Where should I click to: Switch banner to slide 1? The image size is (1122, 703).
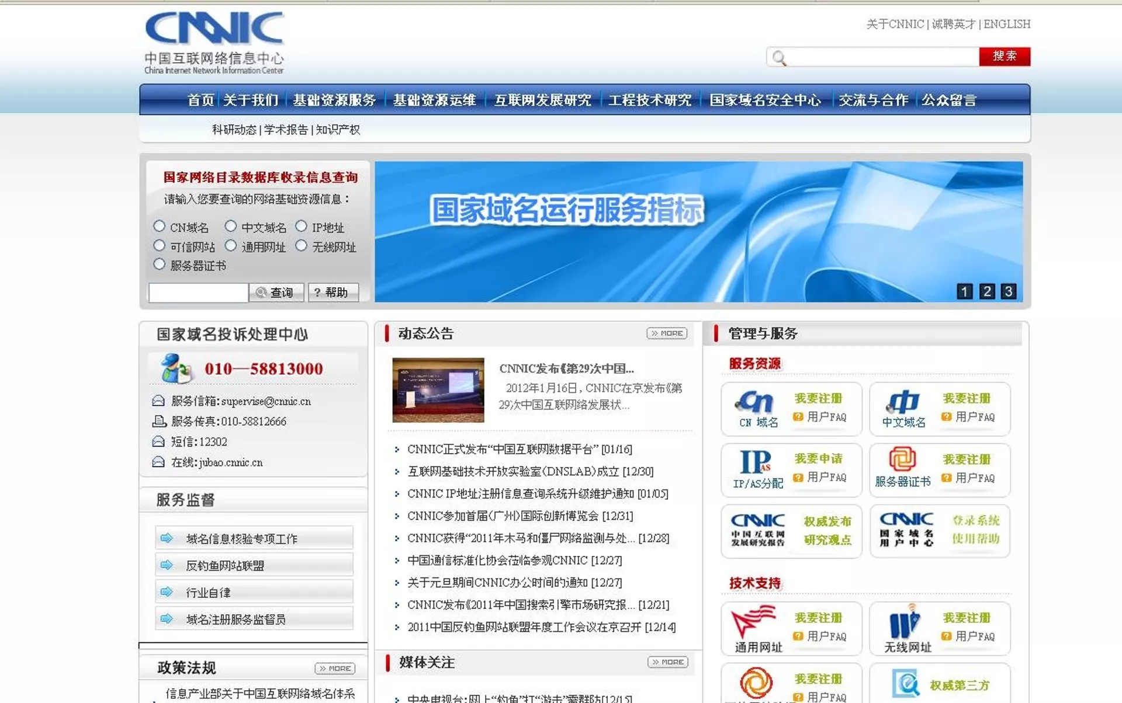pos(965,291)
